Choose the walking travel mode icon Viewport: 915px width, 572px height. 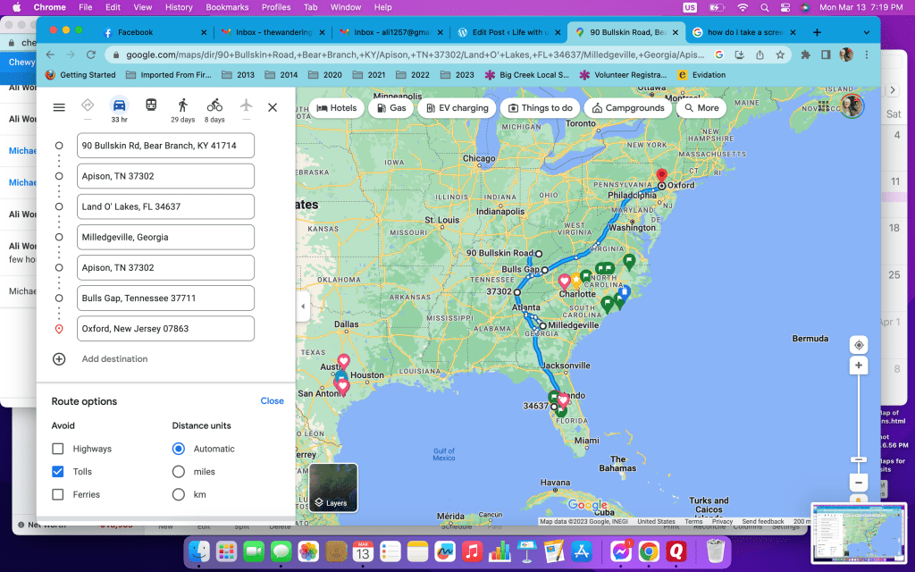[x=182, y=105]
